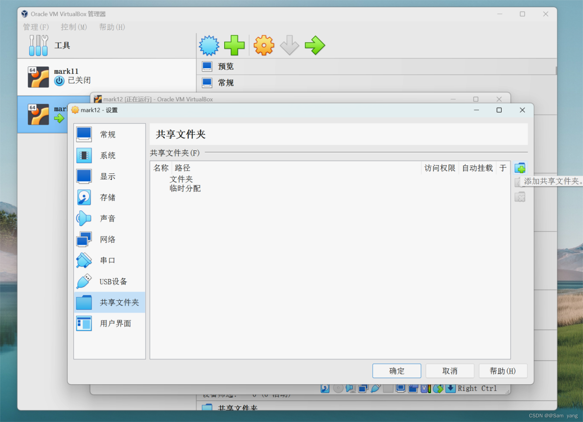
Task: Click the Right Ctrl host key label
Action: [x=477, y=388]
